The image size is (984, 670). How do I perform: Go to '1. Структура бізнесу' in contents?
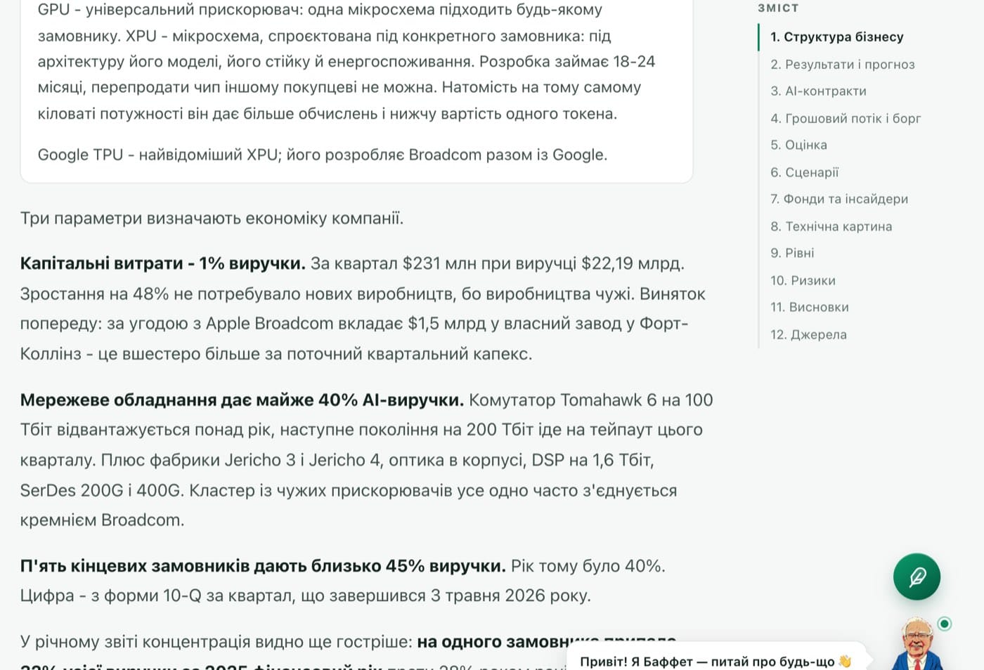836,37
